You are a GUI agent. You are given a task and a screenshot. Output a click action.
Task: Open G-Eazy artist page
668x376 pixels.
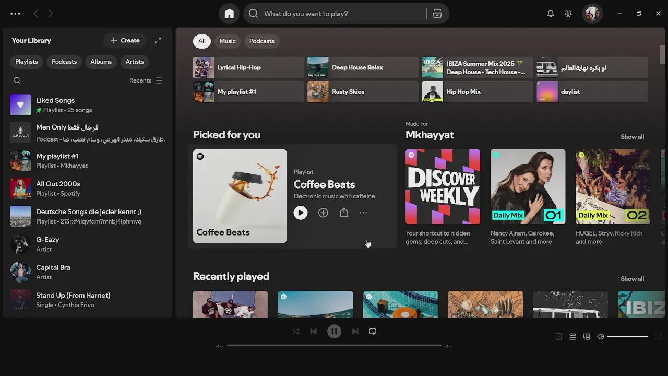tap(88, 244)
